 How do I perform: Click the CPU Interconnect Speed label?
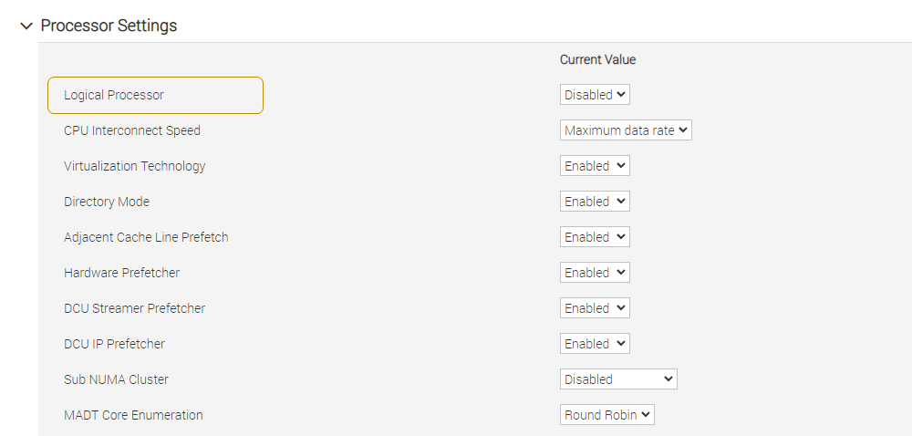[x=132, y=130]
